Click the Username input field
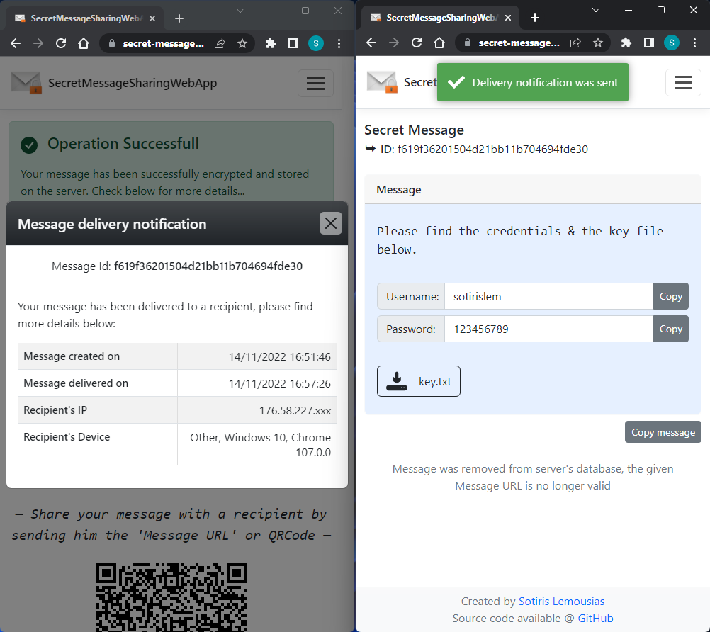The width and height of the screenshot is (710, 632). pyautogui.click(x=549, y=297)
